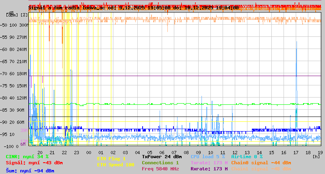Click the '-80 40 120M' y-axis label

tap(13, 98)
